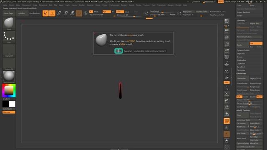Toggle Perspective view icon

(x=227, y=57)
